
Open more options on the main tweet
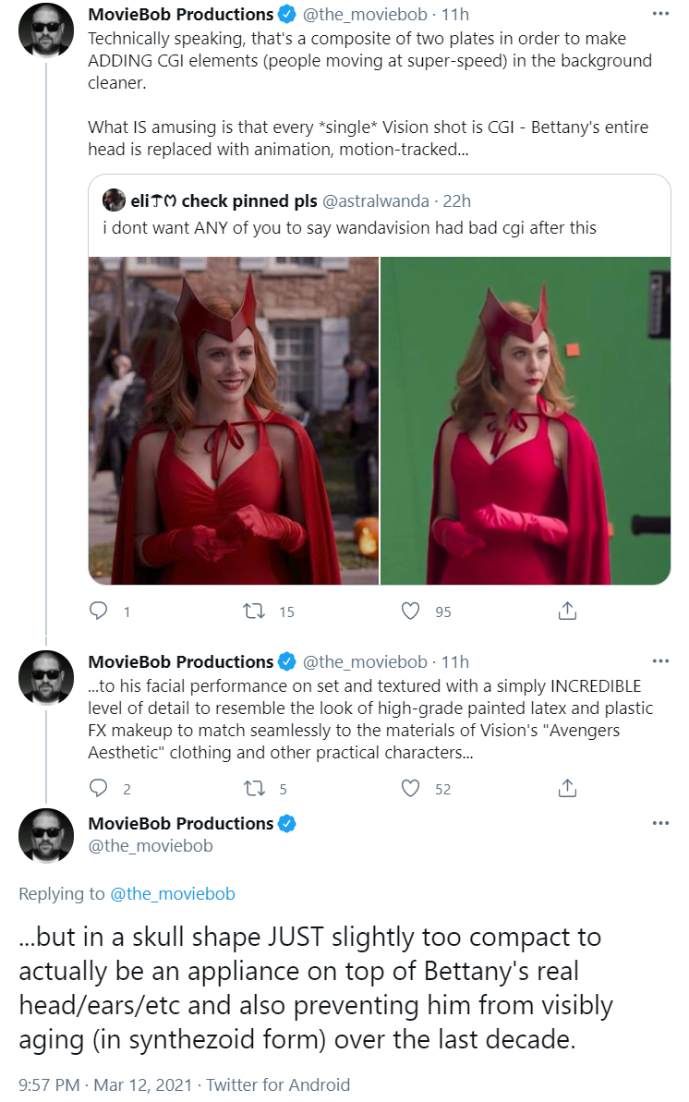661,823
